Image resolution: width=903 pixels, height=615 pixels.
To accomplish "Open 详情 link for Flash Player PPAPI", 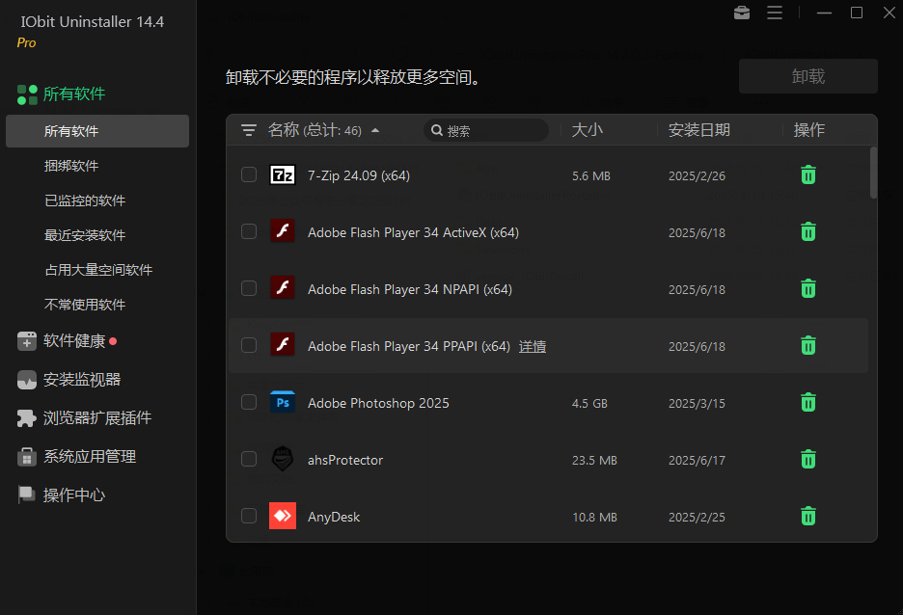I will [x=533, y=346].
